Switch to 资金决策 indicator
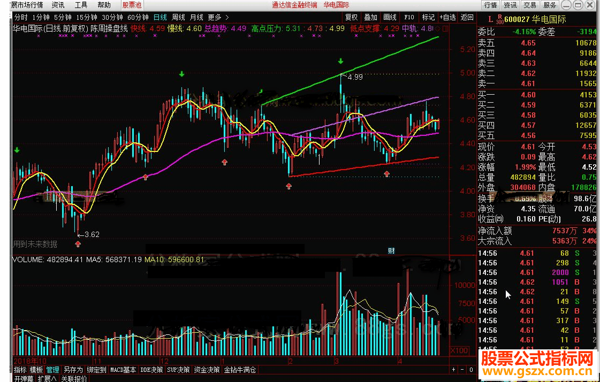This screenshot has width=600, height=382. click(x=207, y=370)
